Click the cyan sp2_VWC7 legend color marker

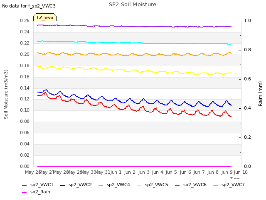[x=216, y=185]
